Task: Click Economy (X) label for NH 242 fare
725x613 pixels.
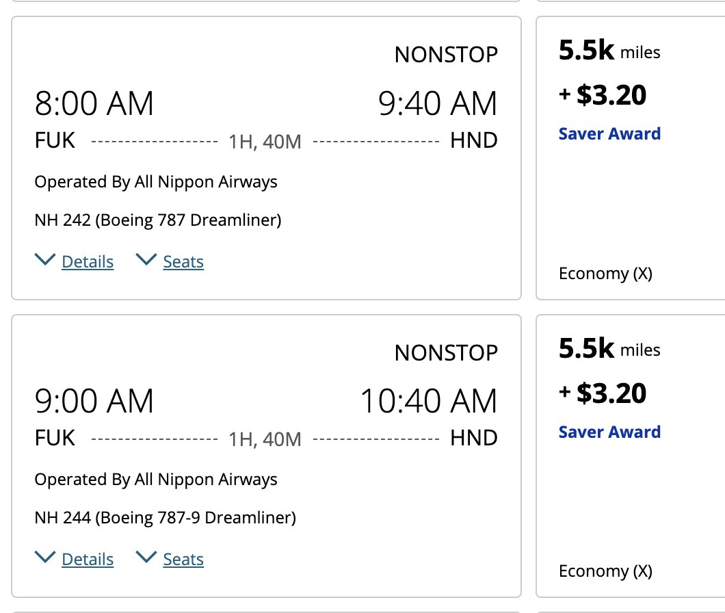Action: point(605,274)
